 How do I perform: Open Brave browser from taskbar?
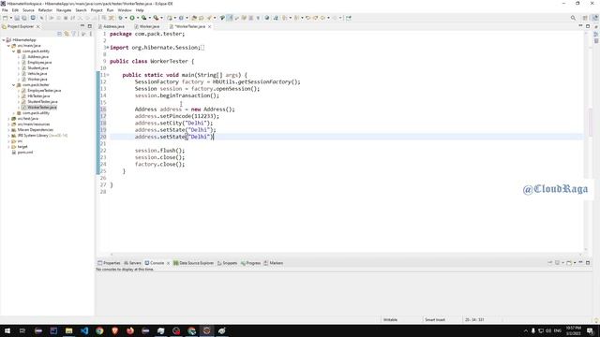[114, 330]
